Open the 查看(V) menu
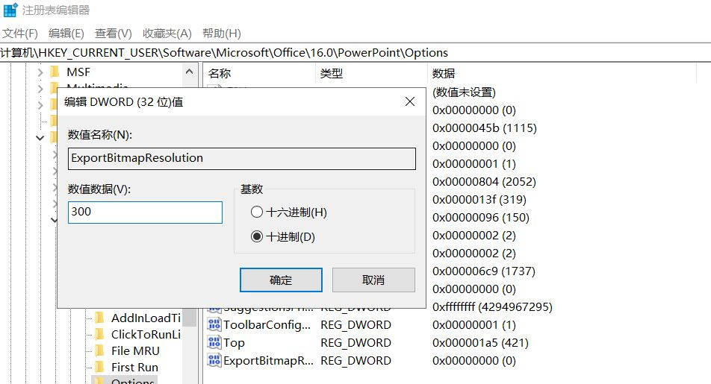 [x=114, y=34]
